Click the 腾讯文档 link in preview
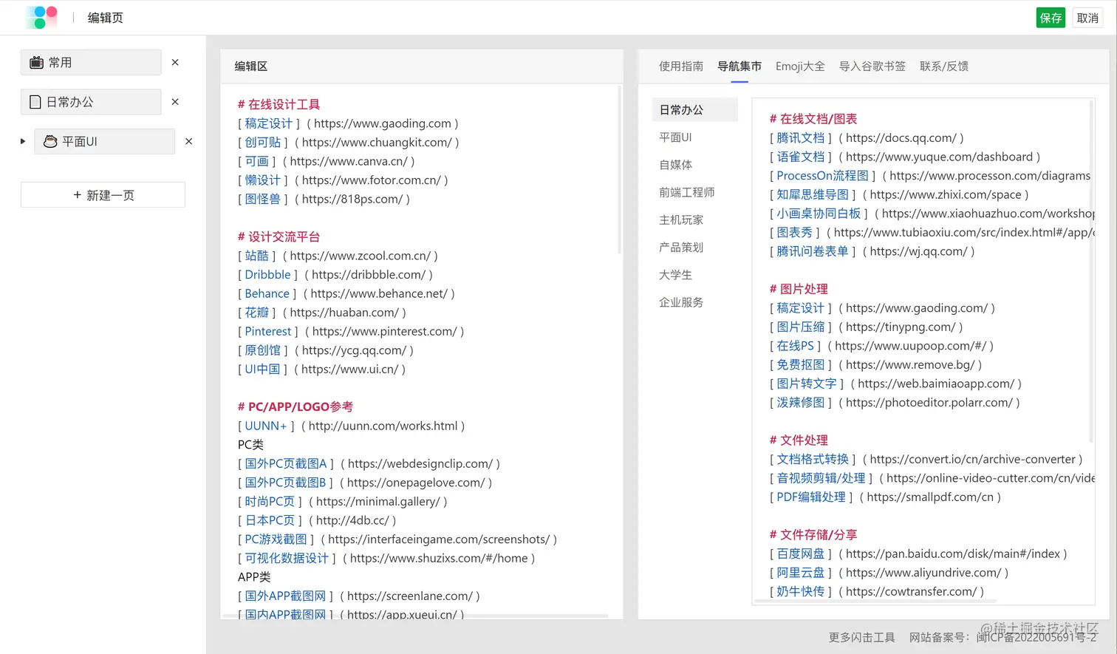Viewport: 1117px width, 654px height. pyautogui.click(x=801, y=137)
